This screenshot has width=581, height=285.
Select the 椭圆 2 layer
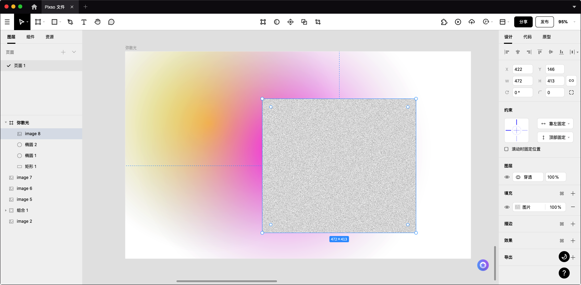coord(41,145)
